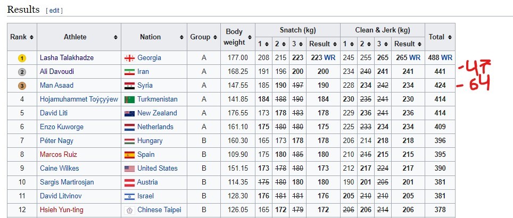
Task: Click the Netherlands flag icon
Action: point(129,127)
